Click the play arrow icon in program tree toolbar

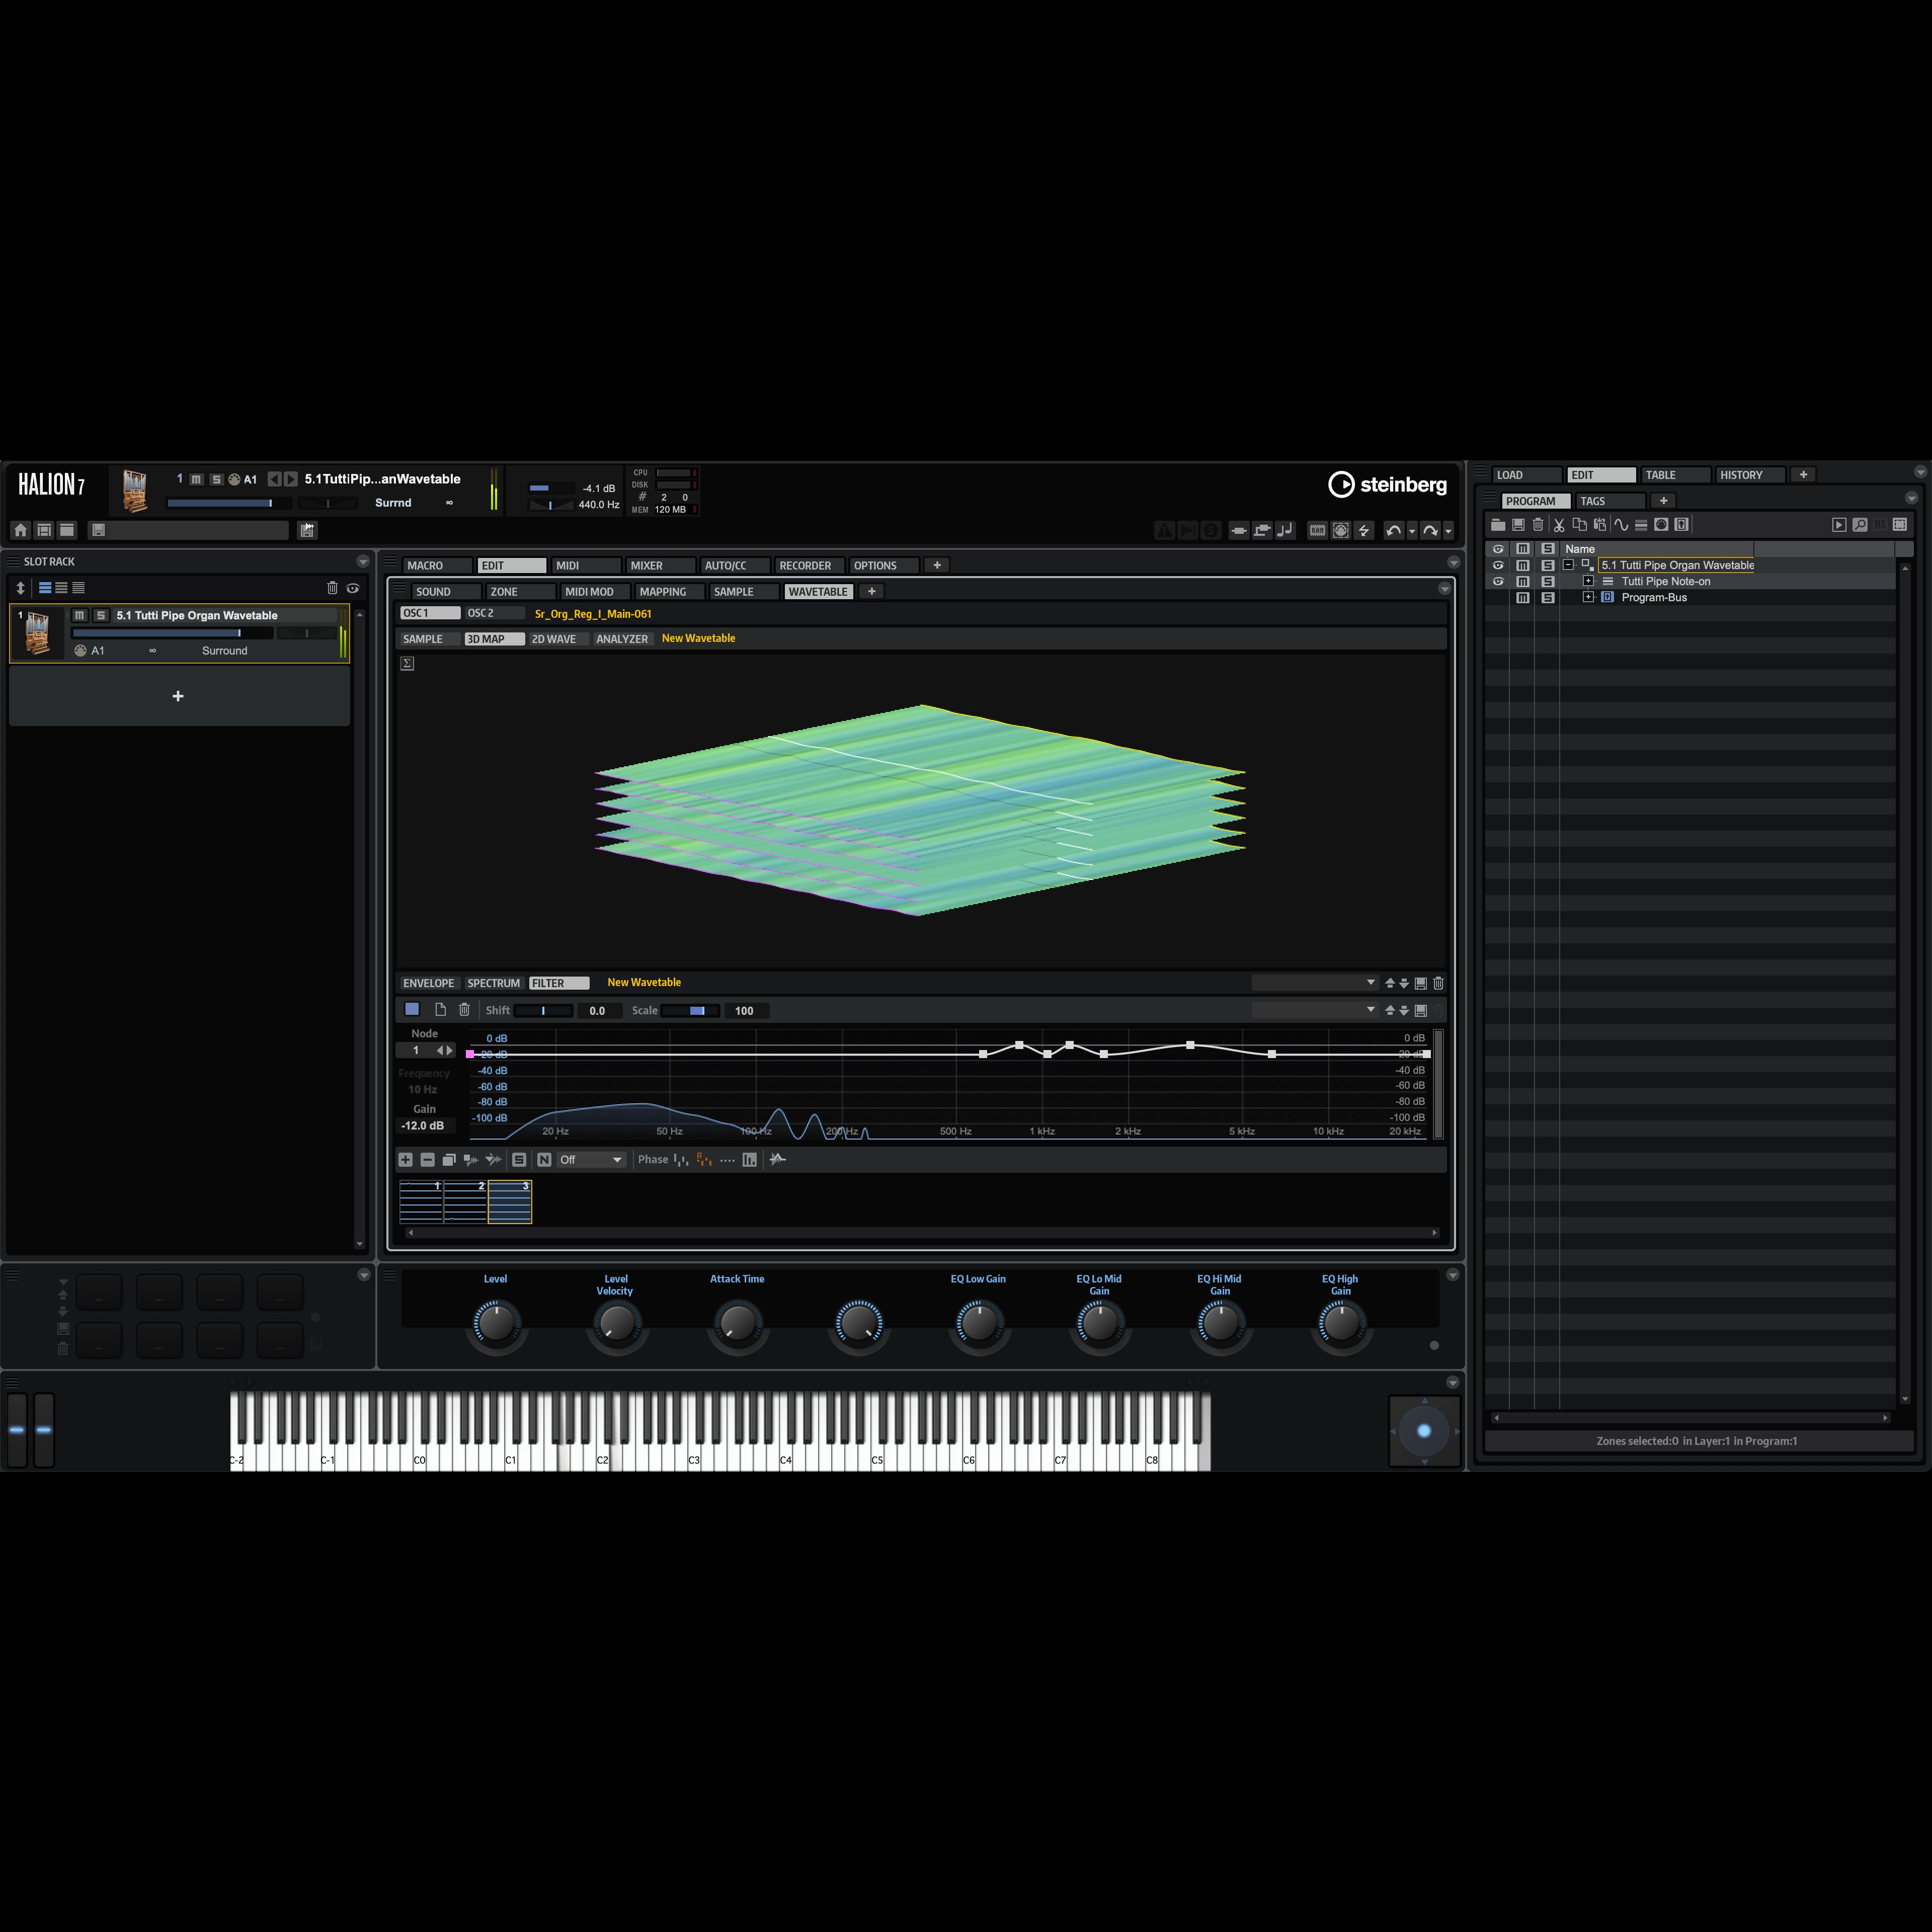pos(1839,525)
